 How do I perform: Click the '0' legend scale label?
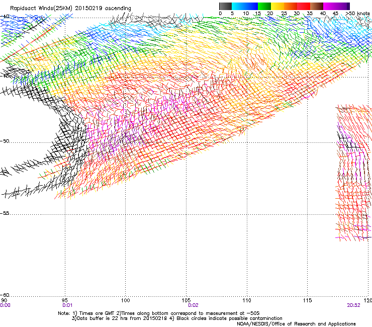click(220, 14)
